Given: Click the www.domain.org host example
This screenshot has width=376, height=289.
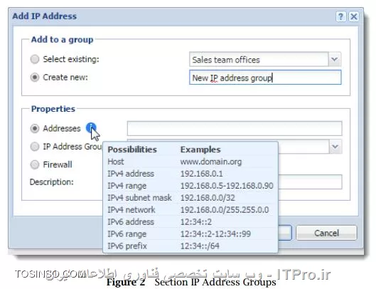Looking at the screenshot, I should click(x=211, y=162).
